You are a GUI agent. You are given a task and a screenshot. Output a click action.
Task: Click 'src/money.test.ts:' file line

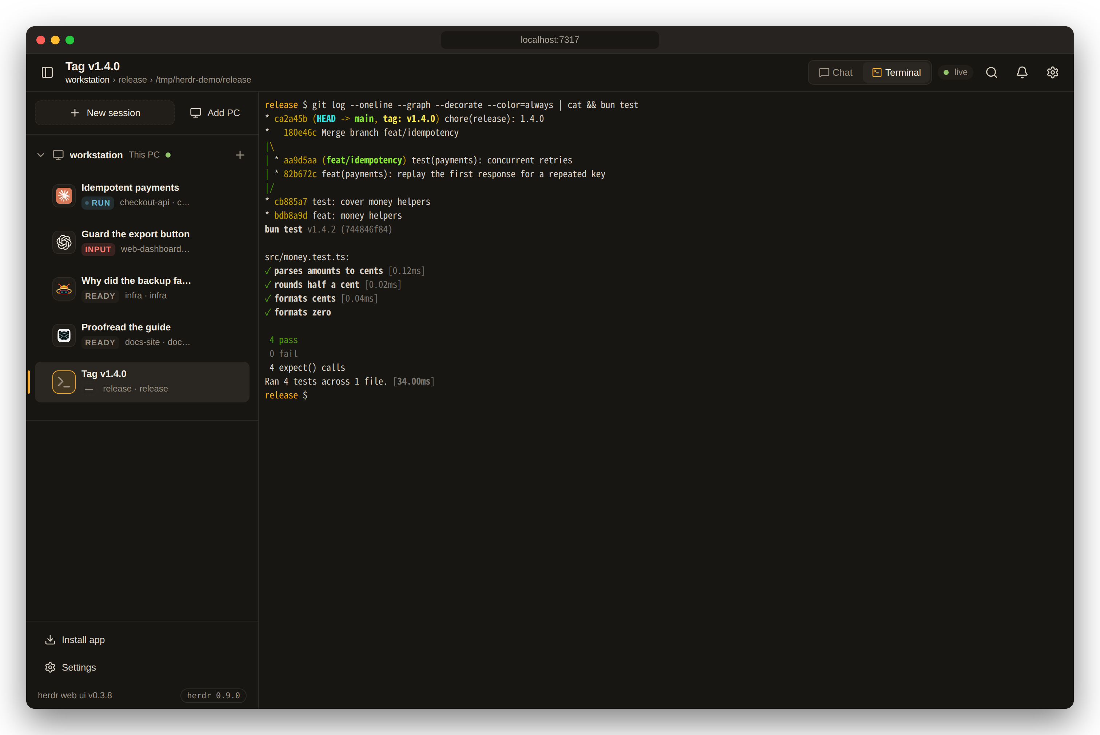point(307,257)
